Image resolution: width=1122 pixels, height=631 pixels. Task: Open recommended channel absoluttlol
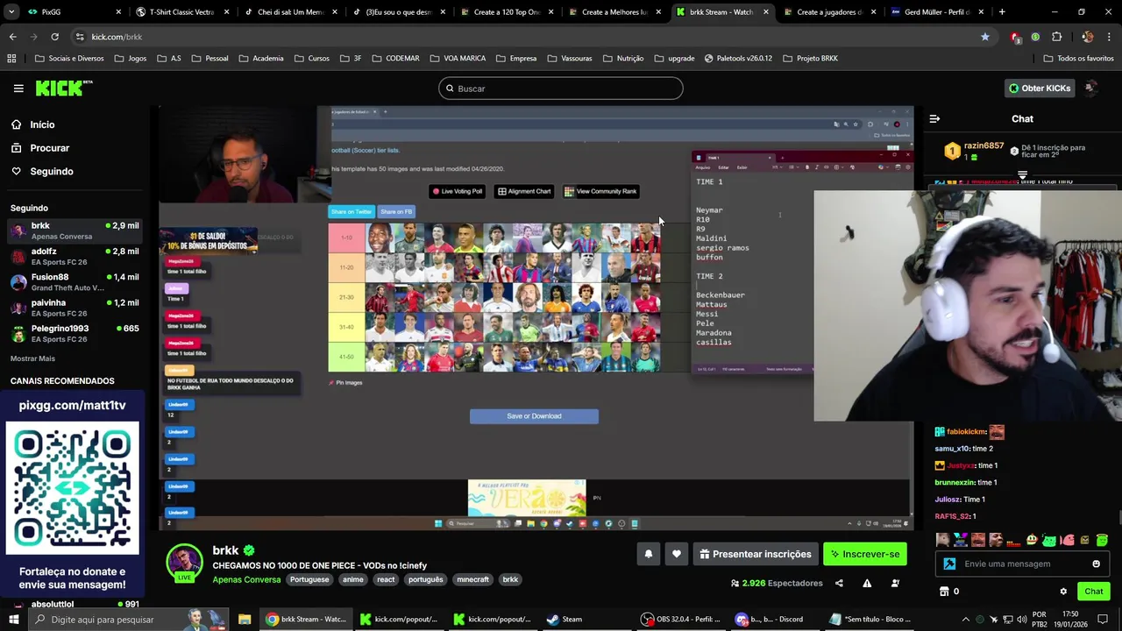pyautogui.click(x=75, y=604)
